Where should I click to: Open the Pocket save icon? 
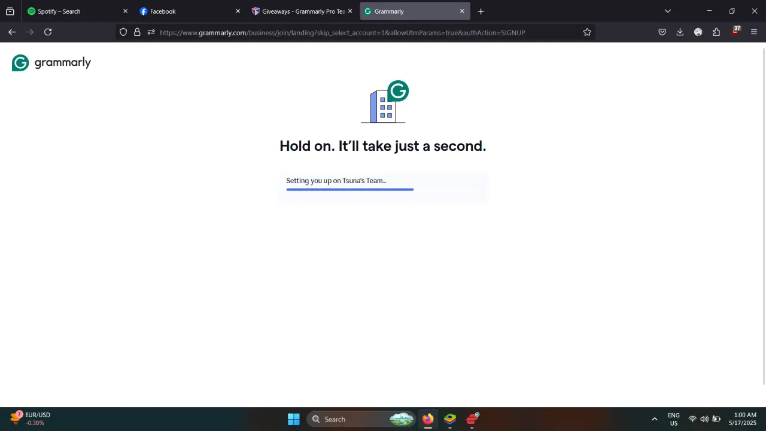[662, 32]
